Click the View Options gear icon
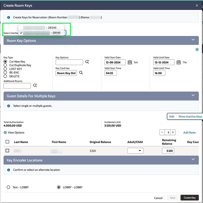Image resolution: width=203 pixels, height=203 pixels. point(5,133)
